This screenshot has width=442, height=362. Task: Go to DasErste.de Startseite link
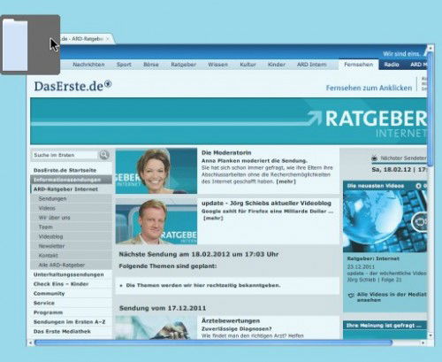(65, 170)
